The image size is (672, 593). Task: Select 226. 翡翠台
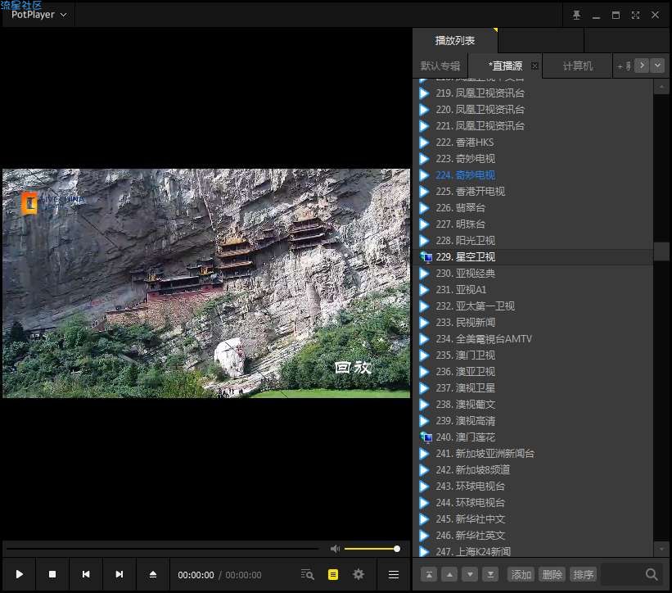(533, 207)
